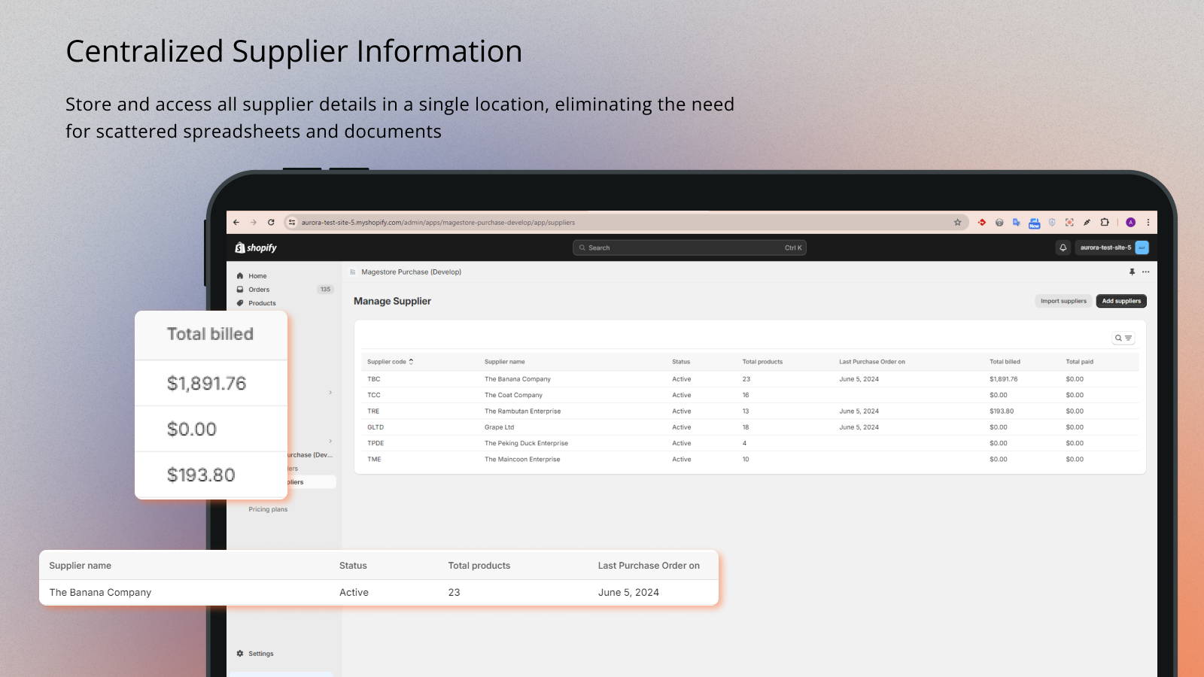This screenshot has width=1204, height=677.
Task: Open Orders from the sidebar
Action: [x=259, y=290]
